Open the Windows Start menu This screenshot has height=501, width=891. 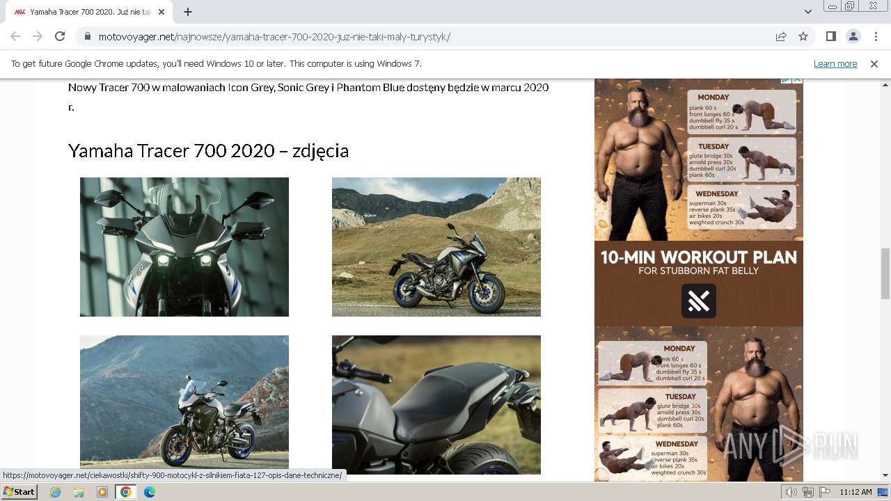(x=19, y=492)
